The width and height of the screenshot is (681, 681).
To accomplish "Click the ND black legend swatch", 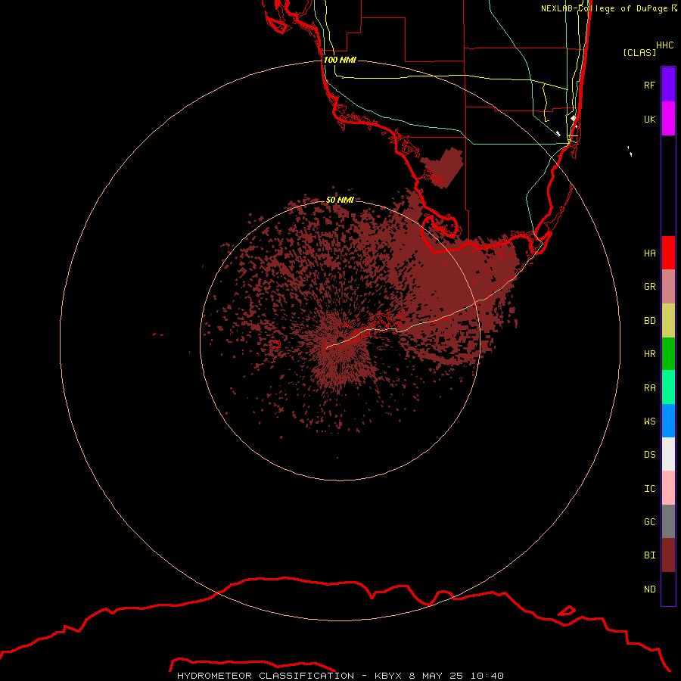I will 668,589.
